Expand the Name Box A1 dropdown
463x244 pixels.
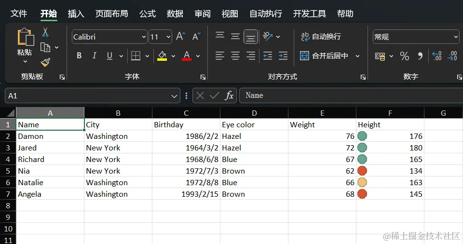pyautogui.click(x=174, y=96)
